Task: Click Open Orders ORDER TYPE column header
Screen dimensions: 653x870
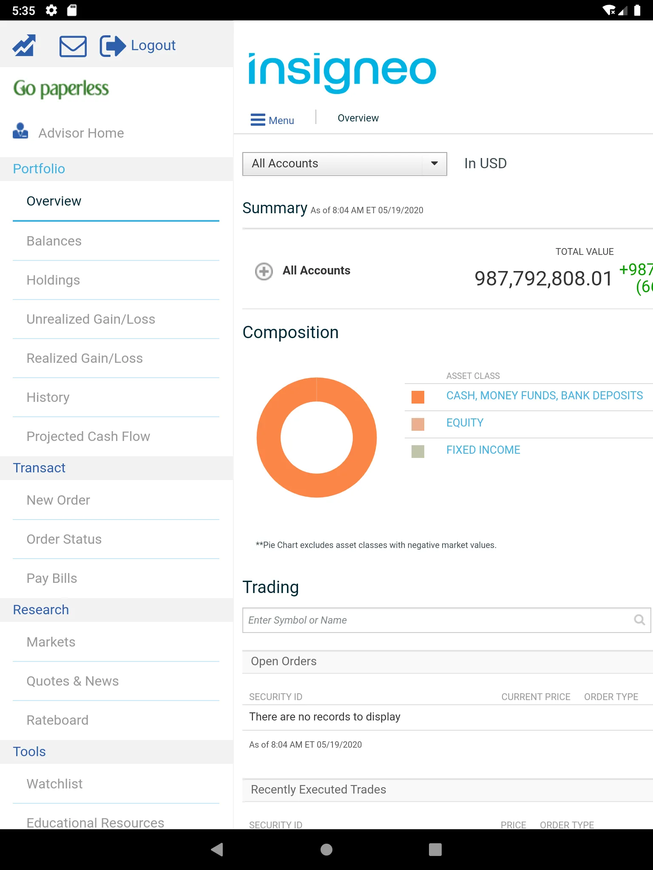Action: pyautogui.click(x=611, y=697)
